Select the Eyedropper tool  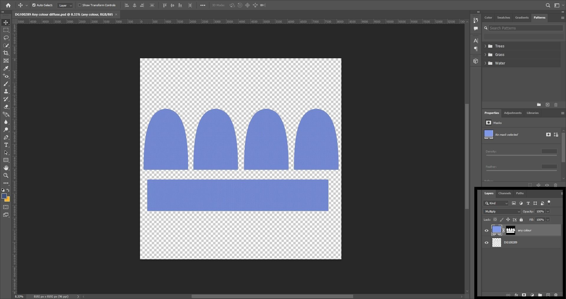pyautogui.click(x=6, y=68)
